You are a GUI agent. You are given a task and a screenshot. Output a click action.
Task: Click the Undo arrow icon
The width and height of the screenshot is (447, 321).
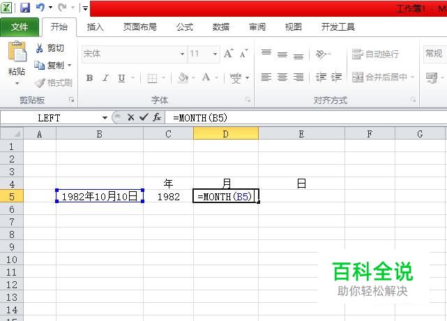[x=40, y=8]
